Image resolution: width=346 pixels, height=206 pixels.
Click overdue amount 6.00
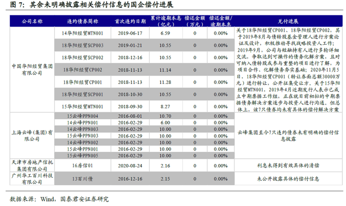pyautogui.click(x=165, y=123)
